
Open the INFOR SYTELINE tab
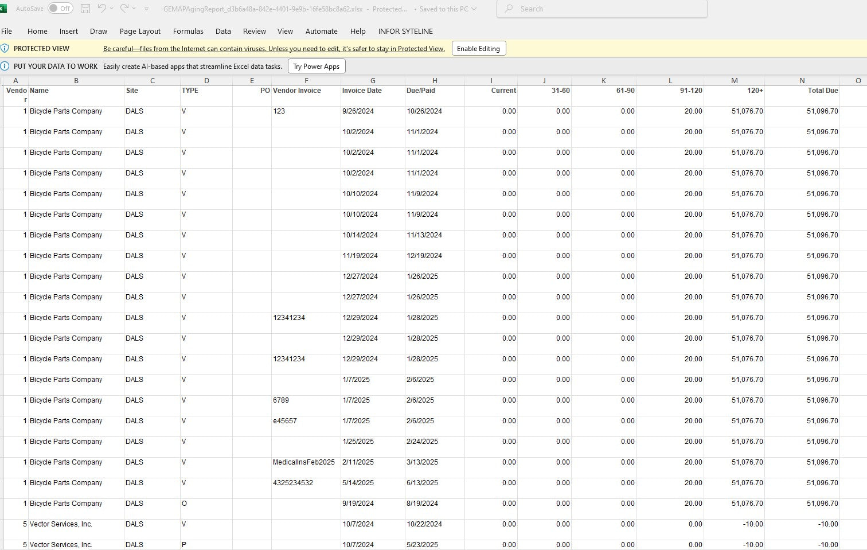coord(405,32)
